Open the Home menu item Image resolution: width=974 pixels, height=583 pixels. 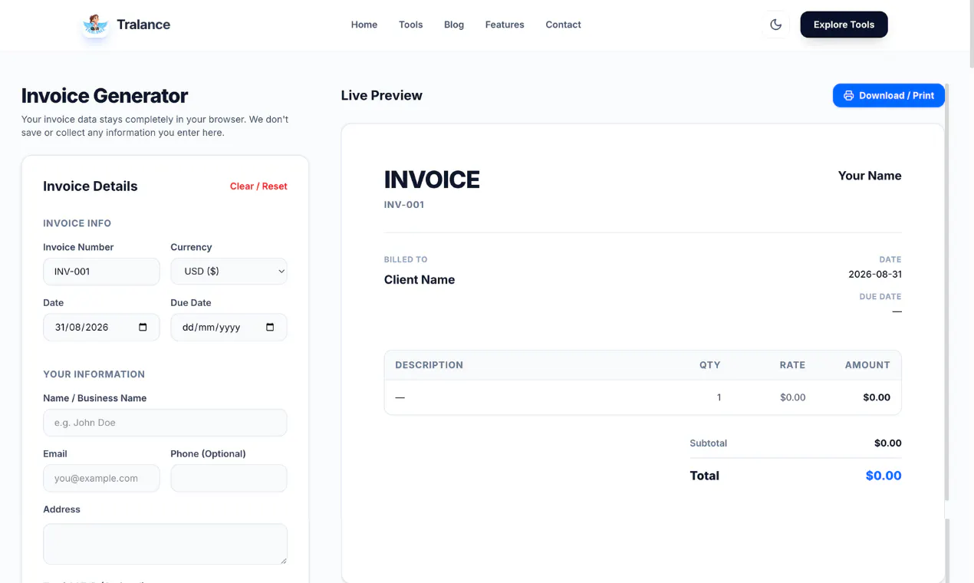click(x=364, y=25)
